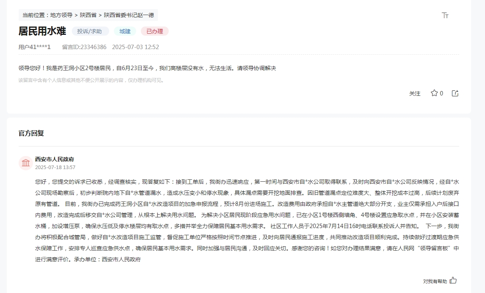Image resolution: width=485 pixels, height=293 pixels.
Task: Click the Tt font size icon
Action: [445, 15]
